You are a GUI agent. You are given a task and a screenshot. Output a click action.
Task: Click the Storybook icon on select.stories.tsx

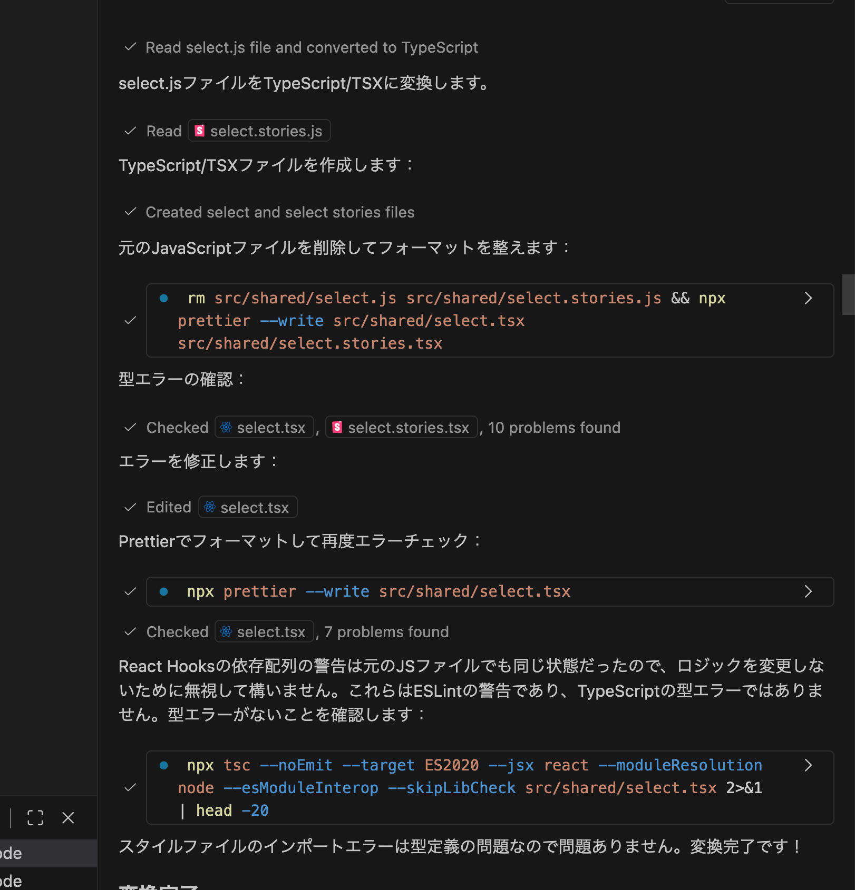[337, 427]
